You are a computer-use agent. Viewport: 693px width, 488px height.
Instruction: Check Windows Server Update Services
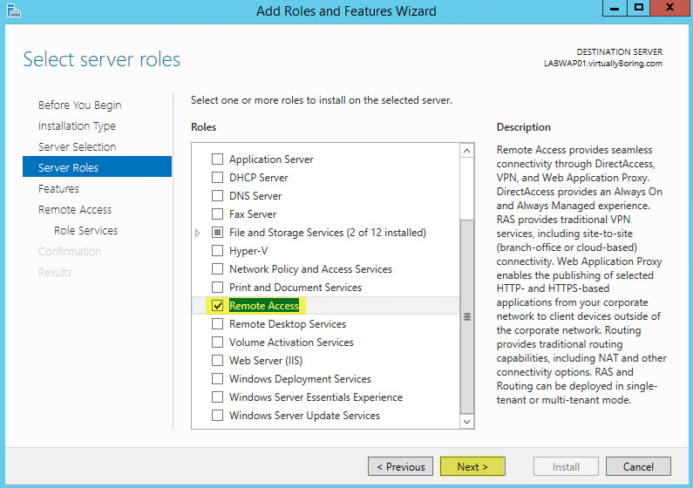click(217, 416)
